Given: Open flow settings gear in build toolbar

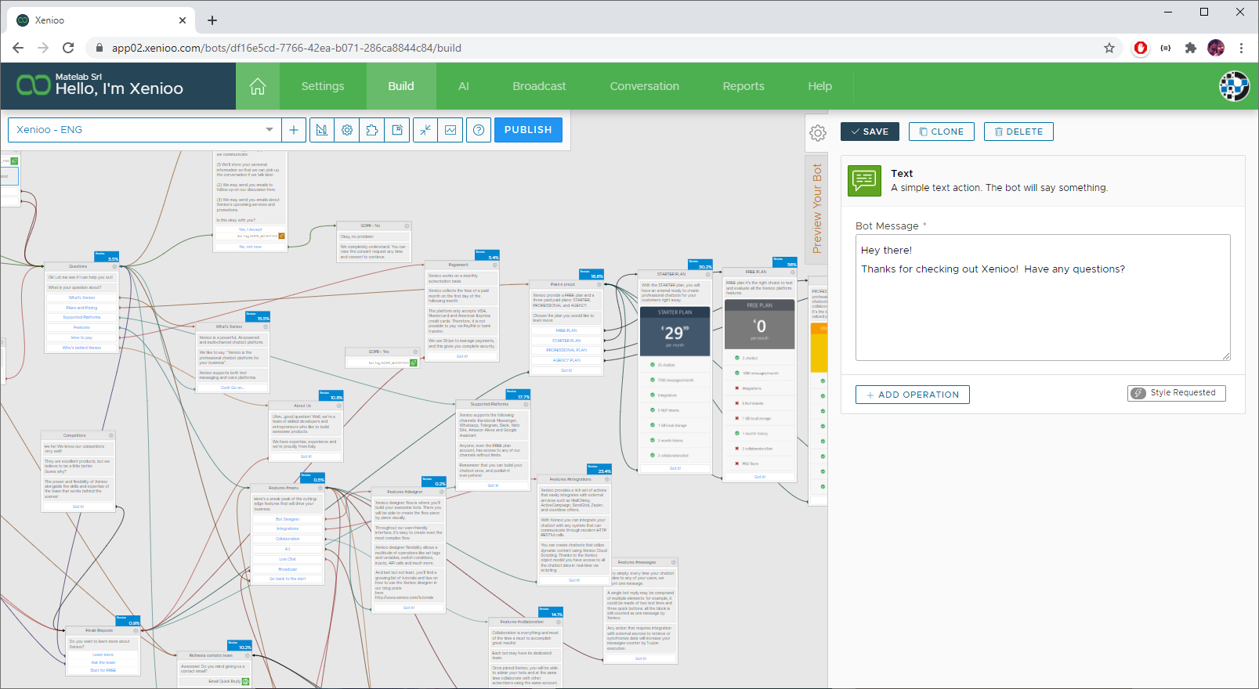Looking at the screenshot, I should [x=347, y=130].
